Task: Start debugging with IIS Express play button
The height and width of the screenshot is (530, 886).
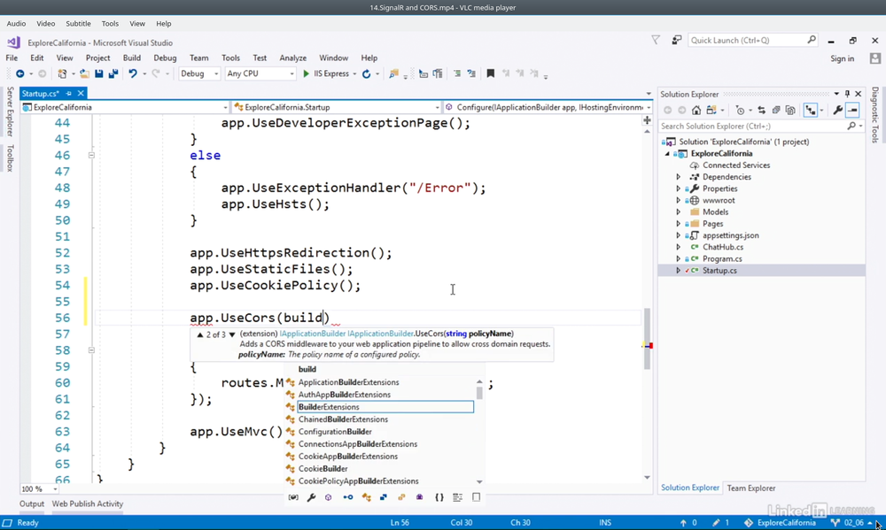Action: tap(306, 74)
